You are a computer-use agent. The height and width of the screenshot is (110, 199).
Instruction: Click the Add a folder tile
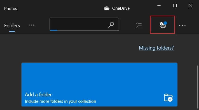tap(99, 85)
